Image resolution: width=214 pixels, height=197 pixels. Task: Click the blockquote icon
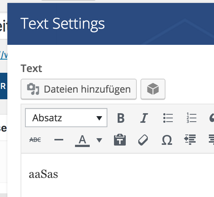click(211, 118)
